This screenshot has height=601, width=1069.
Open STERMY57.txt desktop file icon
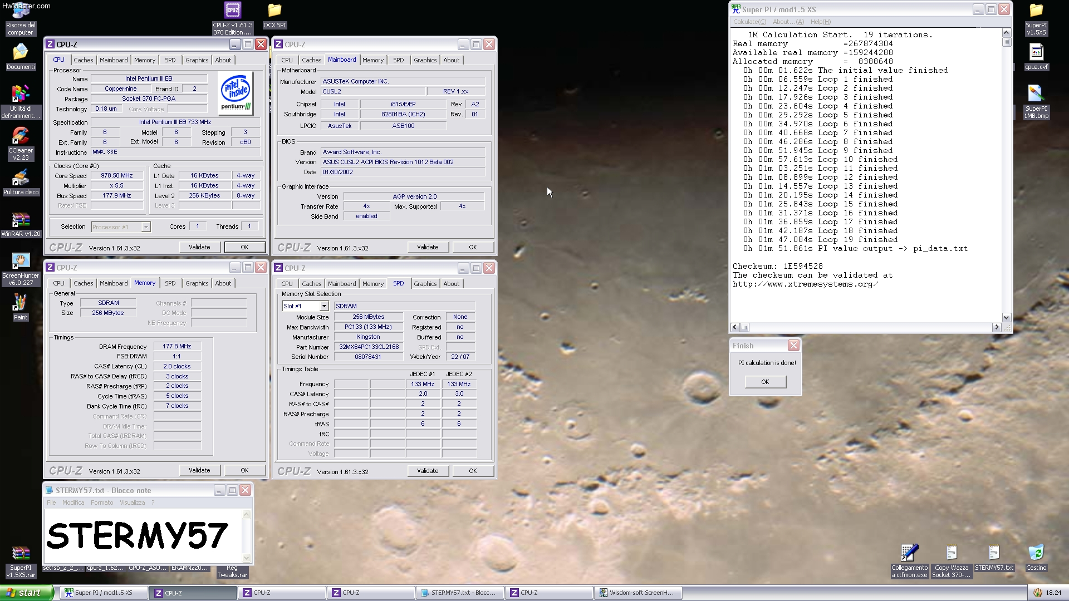click(x=994, y=558)
